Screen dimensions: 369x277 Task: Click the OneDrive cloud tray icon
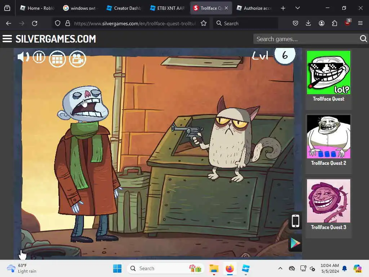coord(292,268)
